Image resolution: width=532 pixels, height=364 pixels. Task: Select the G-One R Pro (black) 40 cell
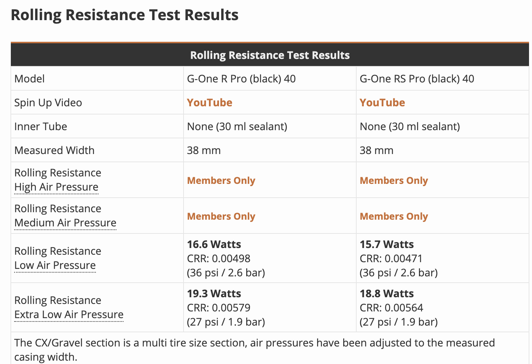pyautogui.click(x=241, y=79)
